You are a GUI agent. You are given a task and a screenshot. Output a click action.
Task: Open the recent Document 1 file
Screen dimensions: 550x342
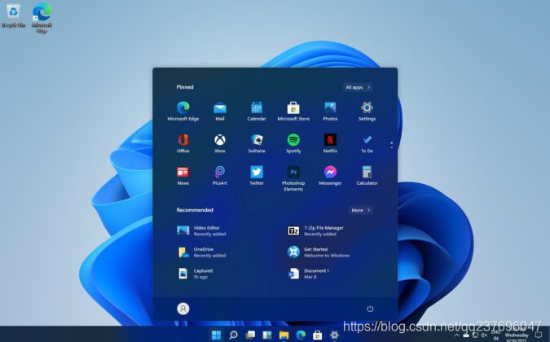pyautogui.click(x=308, y=274)
